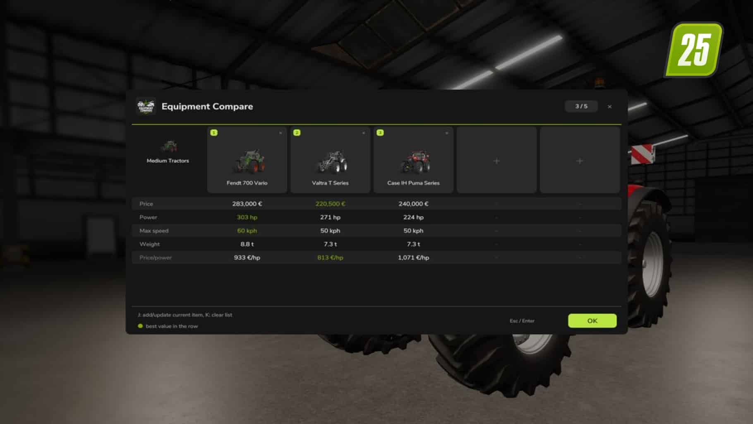Click the Weight row label
Viewport: 753px width, 424px height.
click(149, 244)
